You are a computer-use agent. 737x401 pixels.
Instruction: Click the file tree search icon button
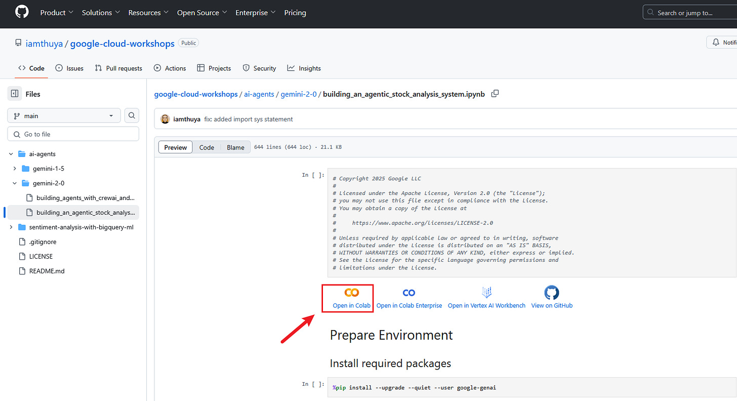click(132, 115)
